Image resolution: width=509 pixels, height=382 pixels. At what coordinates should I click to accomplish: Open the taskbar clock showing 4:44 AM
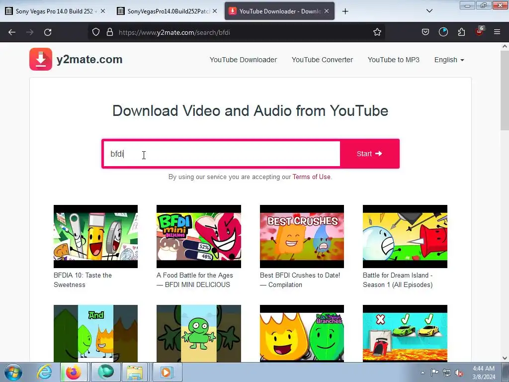484,373
